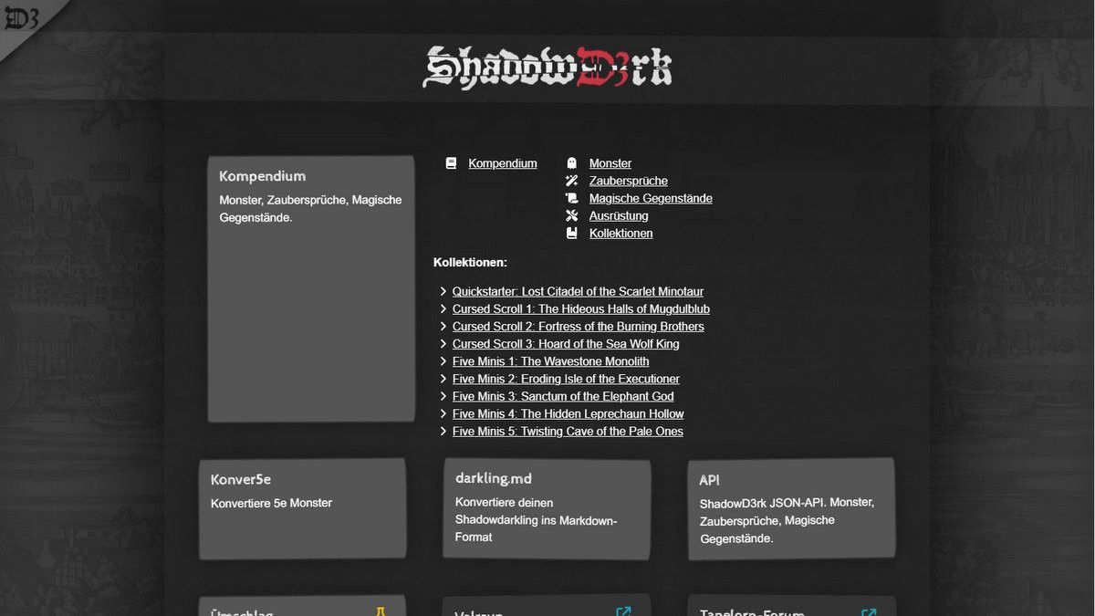
Task: Click the external-link icon on the Volxrun card
Action: (x=624, y=612)
